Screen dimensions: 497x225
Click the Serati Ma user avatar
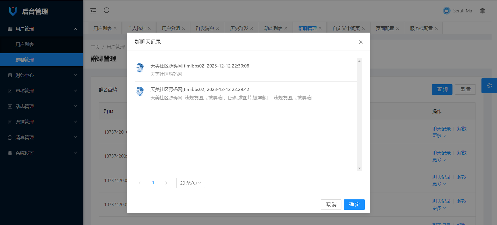click(x=447, y=11)
